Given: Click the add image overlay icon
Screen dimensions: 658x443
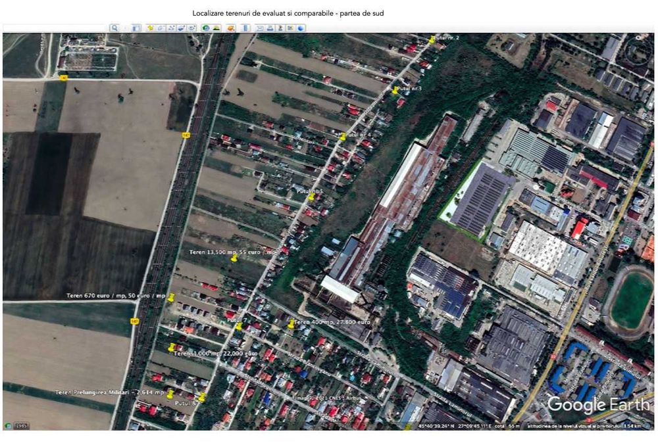Looking at the screenshot, I should (x=182, y=28).
